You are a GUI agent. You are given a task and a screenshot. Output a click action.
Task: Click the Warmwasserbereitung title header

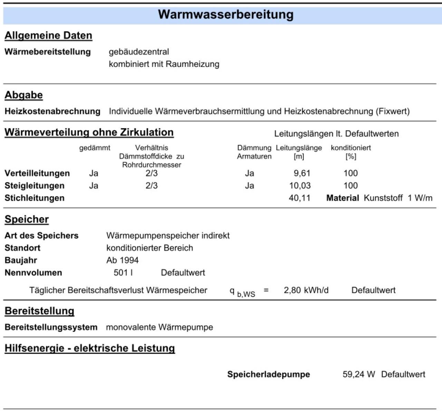click(226, 15)
